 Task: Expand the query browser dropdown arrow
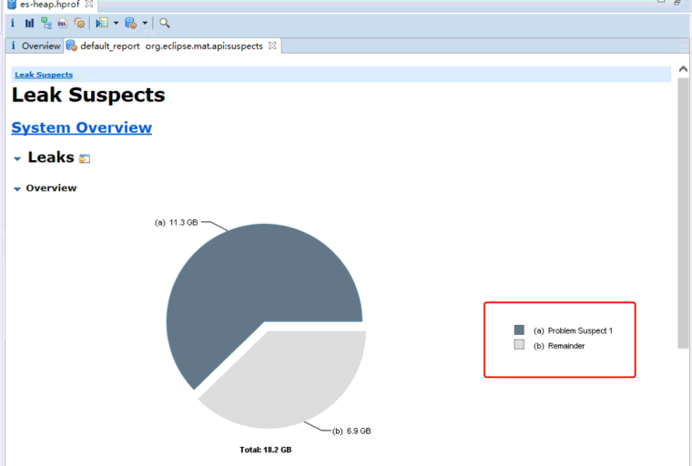click(145, 23)
